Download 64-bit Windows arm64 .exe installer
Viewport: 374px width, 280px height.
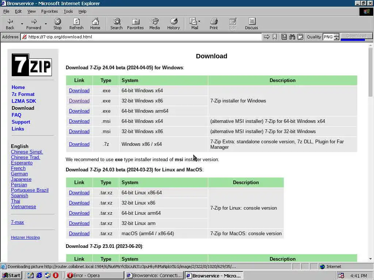[x=79, y=111]
